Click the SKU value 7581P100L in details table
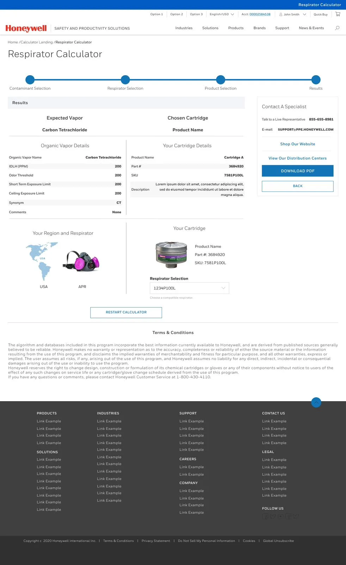Viewport: 346px width, 565px height. point(234,175)
